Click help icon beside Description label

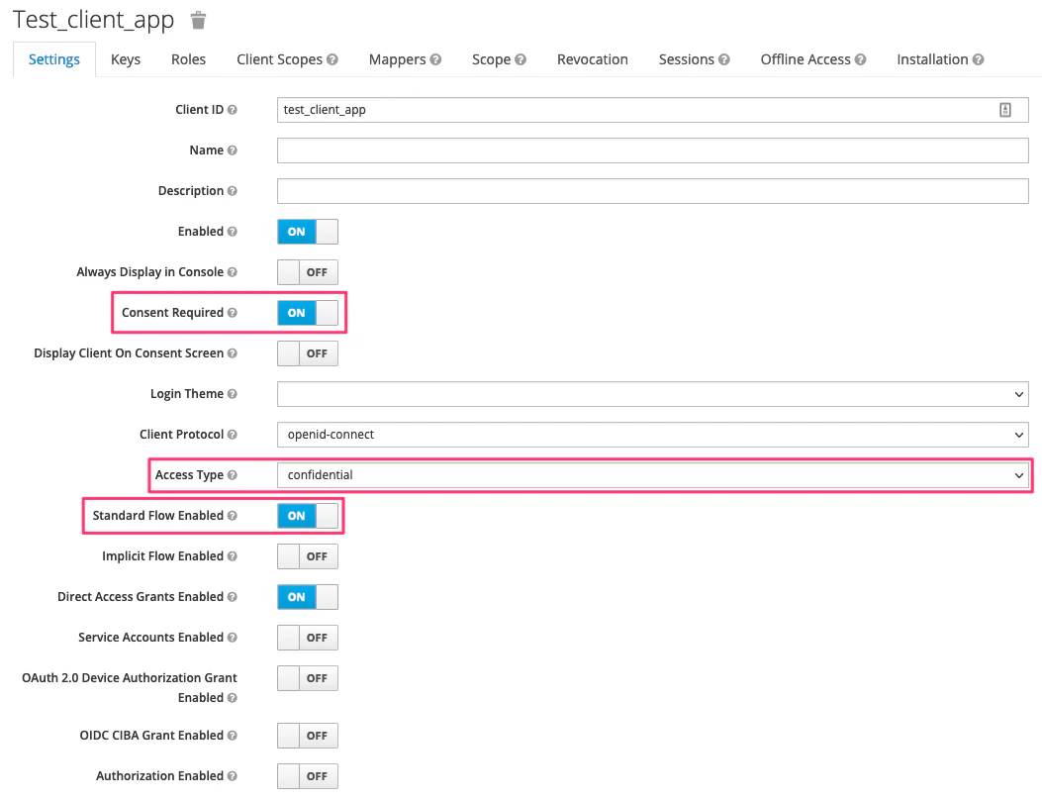tap(232, 191)
